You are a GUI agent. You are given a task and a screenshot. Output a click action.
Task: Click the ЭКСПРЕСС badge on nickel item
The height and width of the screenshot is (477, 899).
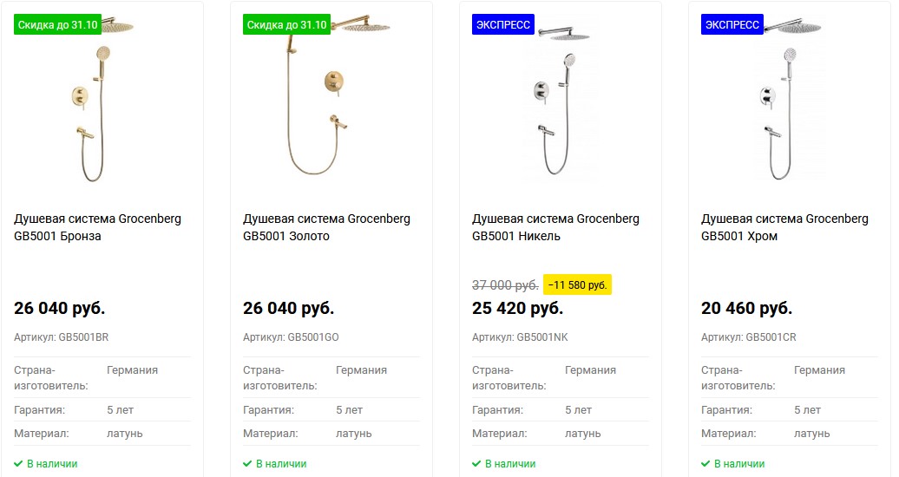(x=503, y=24)
